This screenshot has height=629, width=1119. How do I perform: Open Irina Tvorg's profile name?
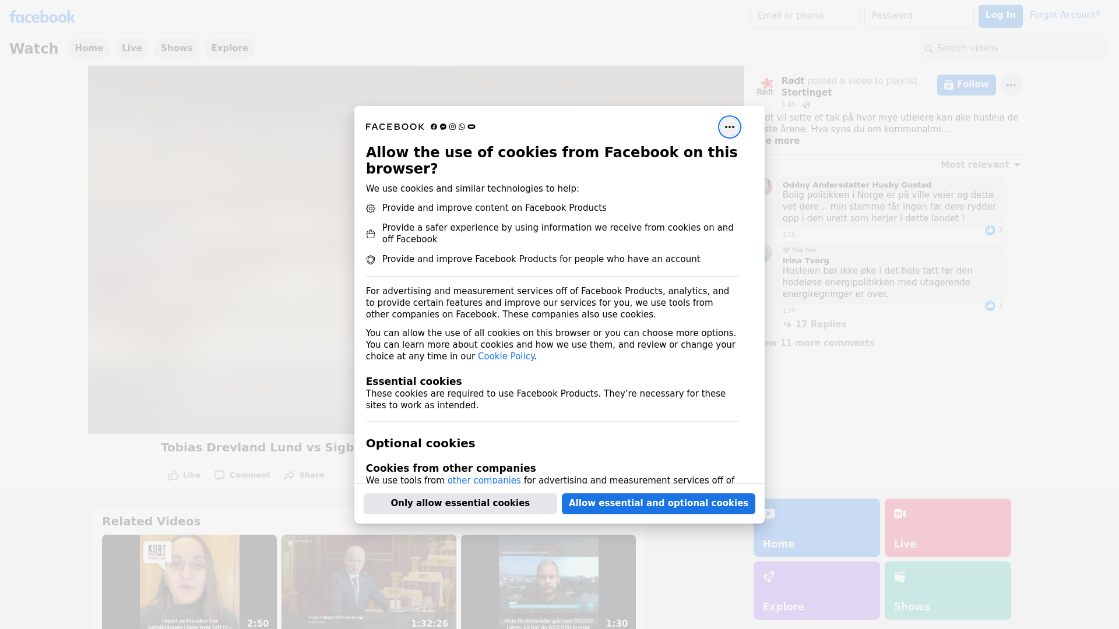tap(805, 261)
